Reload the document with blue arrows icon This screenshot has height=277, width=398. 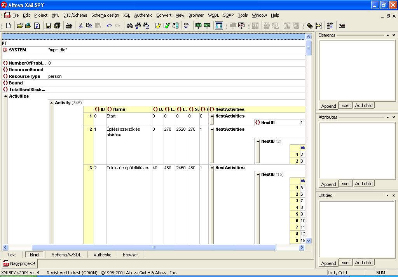coord(37,26)
